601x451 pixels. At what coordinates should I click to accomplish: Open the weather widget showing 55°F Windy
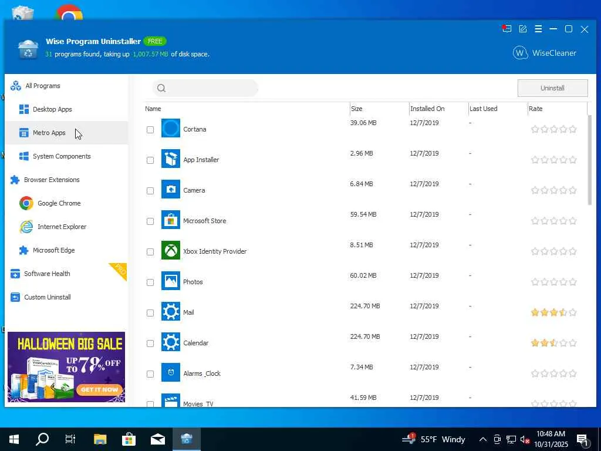(434, 439)
